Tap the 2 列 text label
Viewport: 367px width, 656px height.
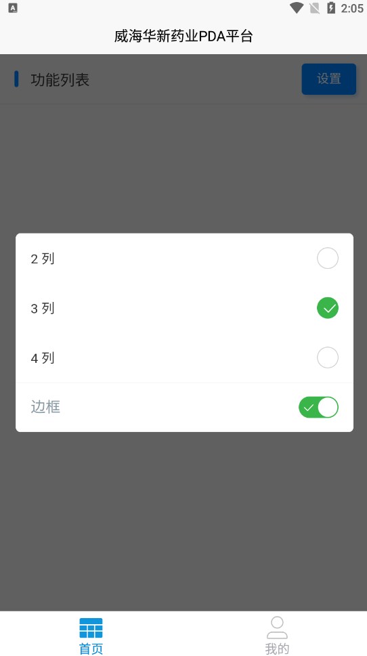(43, 259)
